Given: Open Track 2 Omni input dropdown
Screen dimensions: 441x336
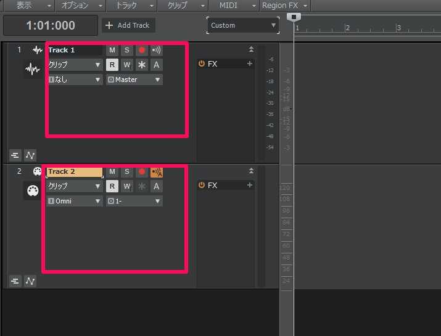Looking at the screenshot, I should (75, 201).
